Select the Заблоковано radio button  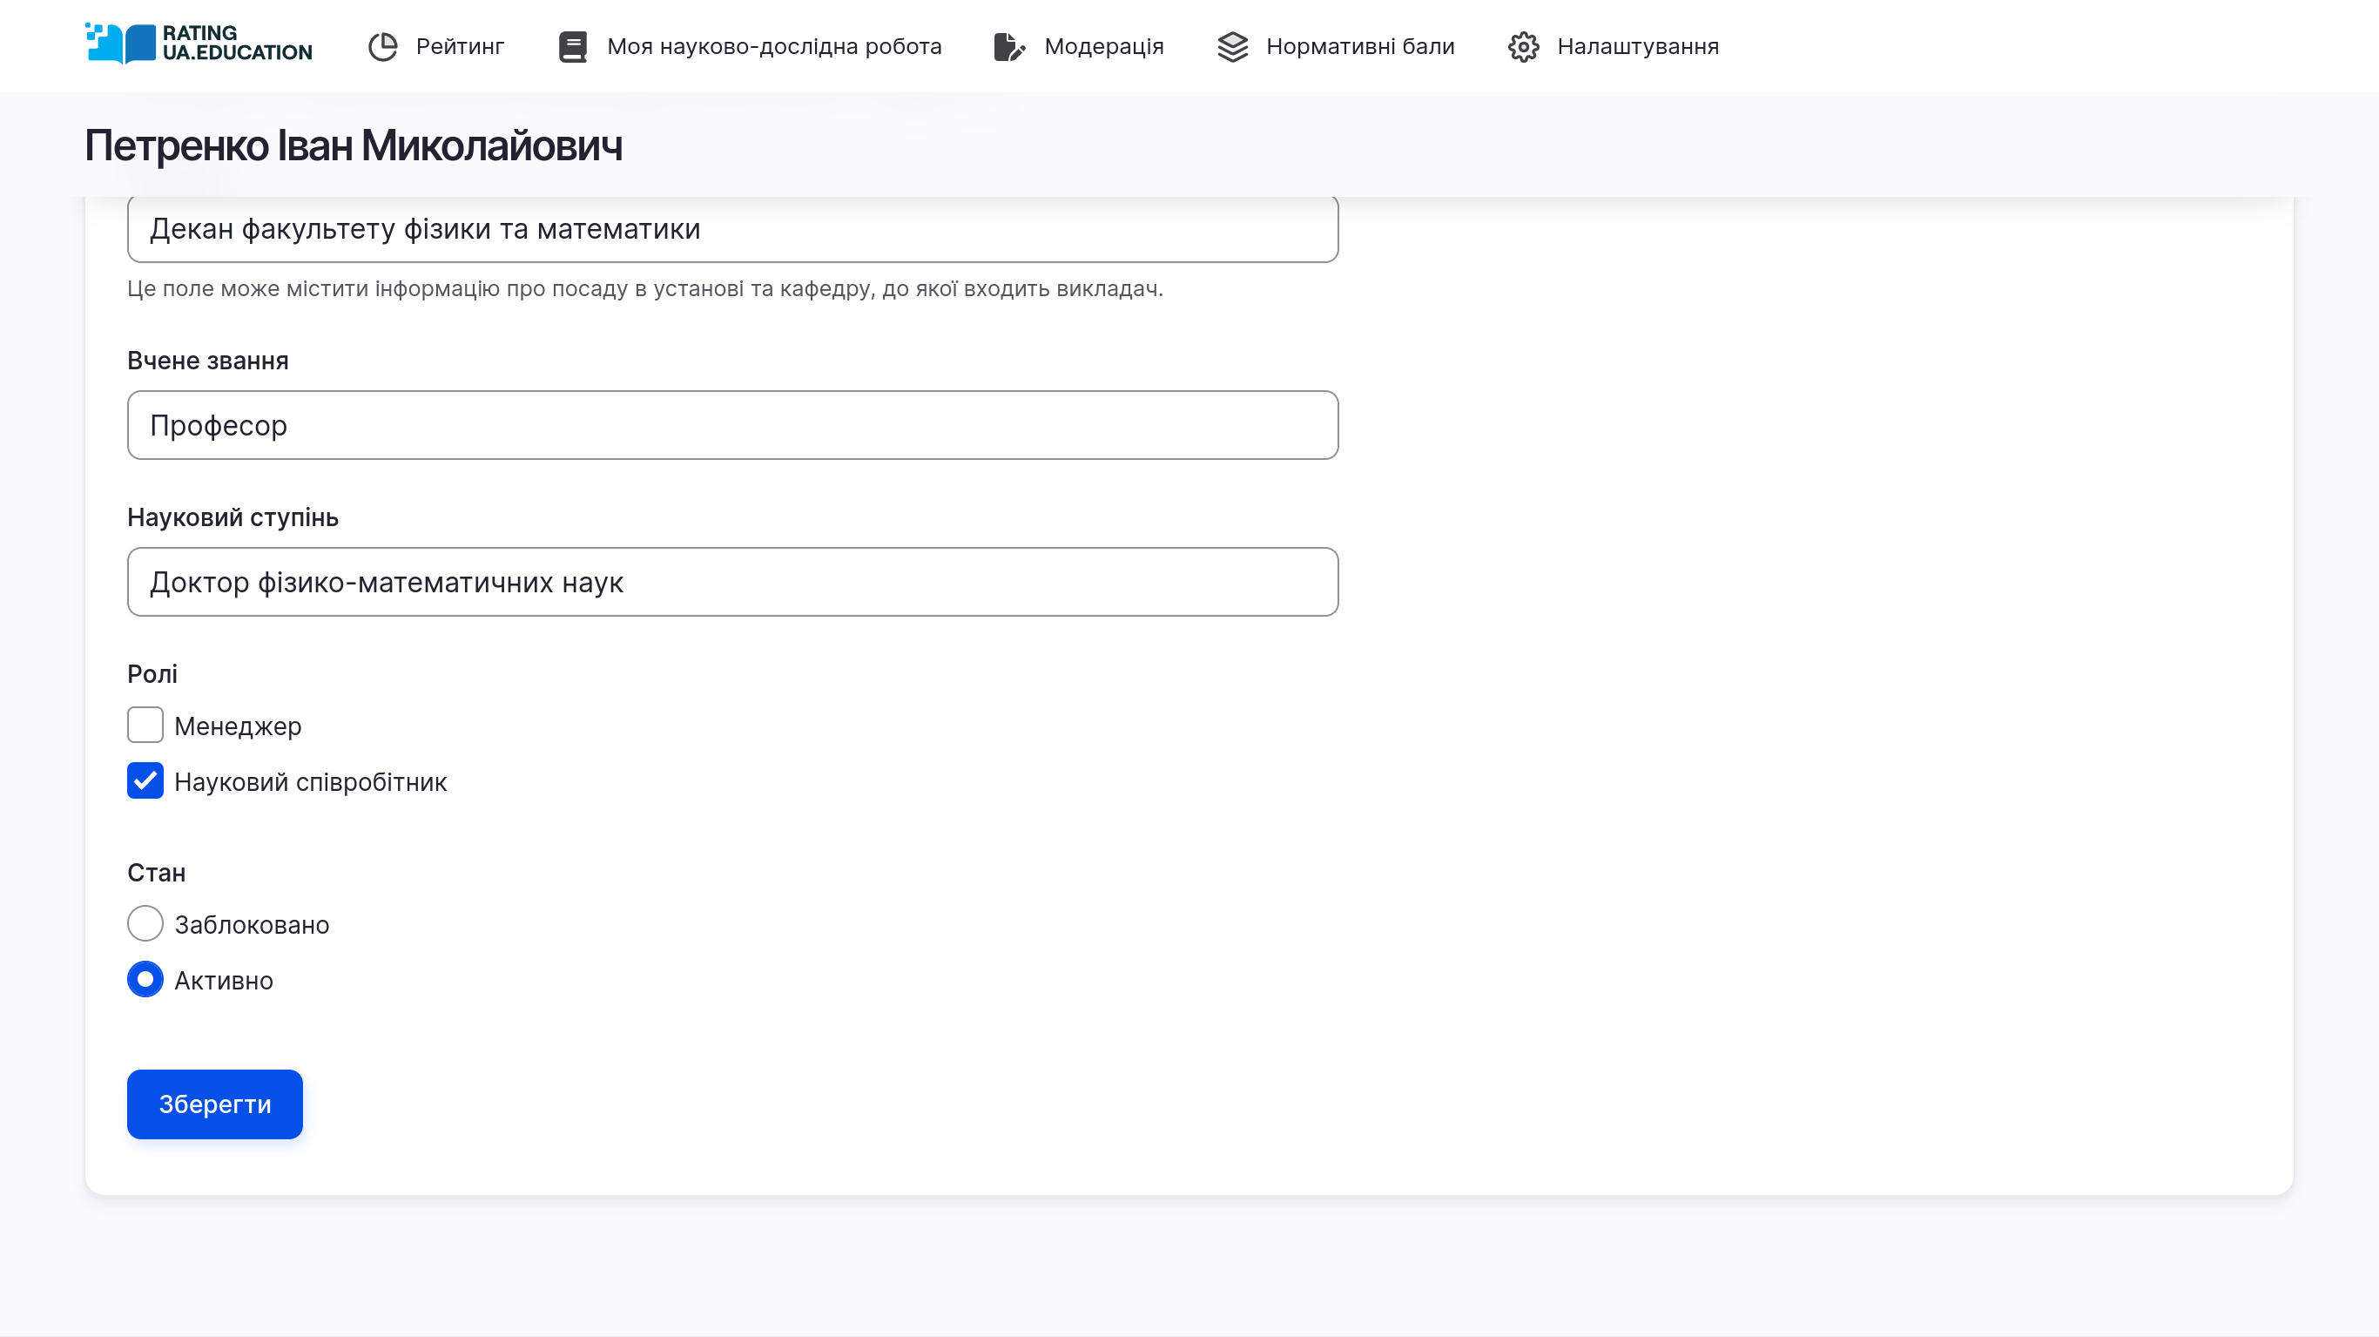tap(145, 923)
